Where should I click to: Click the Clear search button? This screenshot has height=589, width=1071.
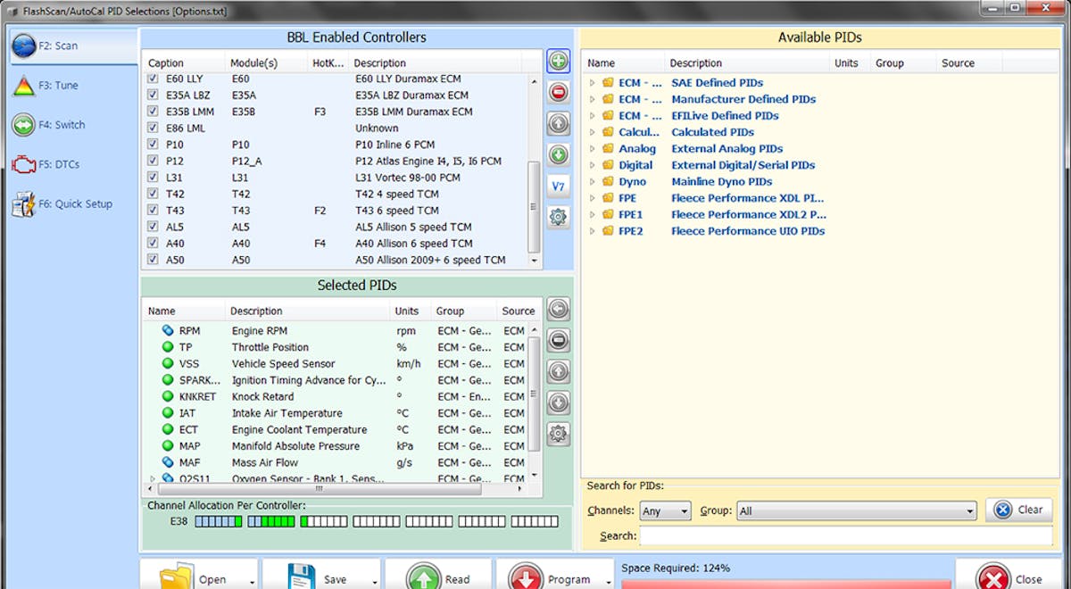(x=1019, y=510)
